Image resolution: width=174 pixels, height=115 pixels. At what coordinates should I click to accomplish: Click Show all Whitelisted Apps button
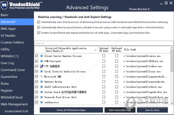pyautogui.click(x=71, y=110)
